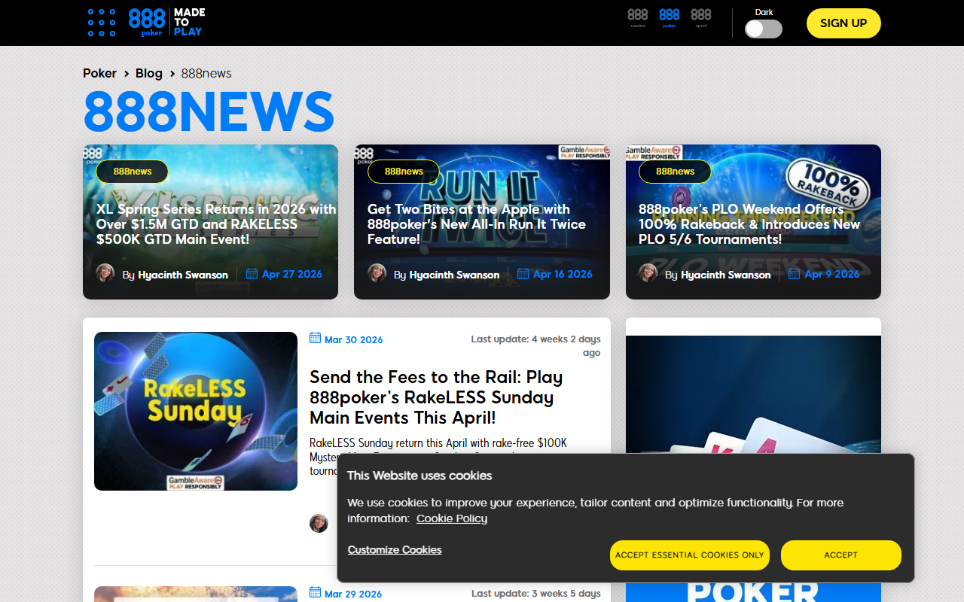
Task: Open XL Spring Series Returns article title
Action: [x=216, y=224]
